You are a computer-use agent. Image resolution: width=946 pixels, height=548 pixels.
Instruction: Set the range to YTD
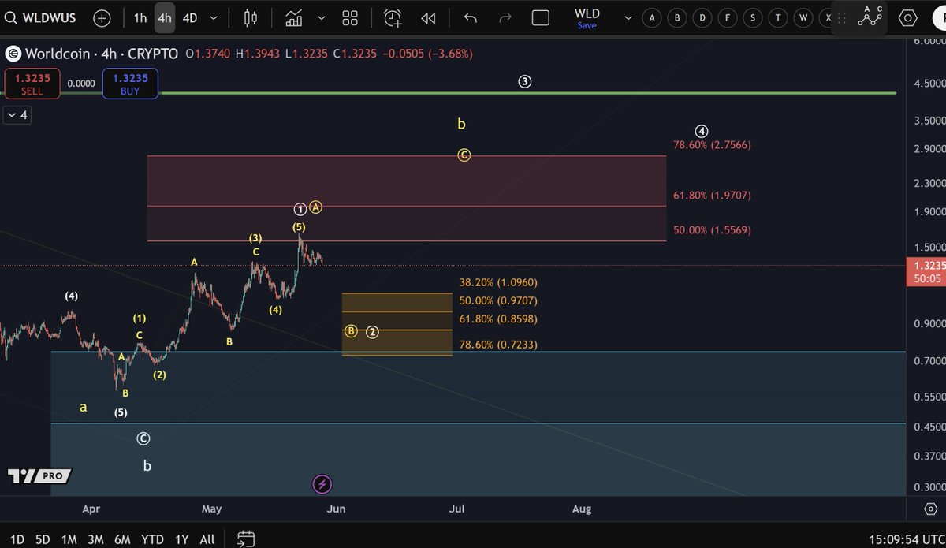coord(152,539)
